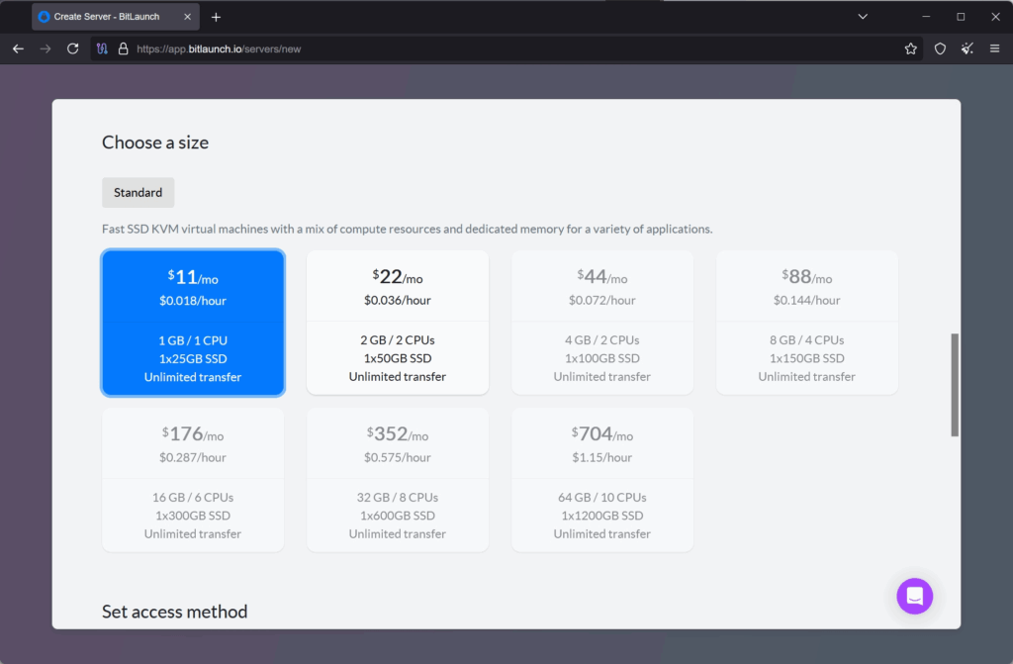Screen dimensions: 1013x664
Task: Select the $11/mo 1 GB plan
Action: pyautogui.click(x=193, y=323)
